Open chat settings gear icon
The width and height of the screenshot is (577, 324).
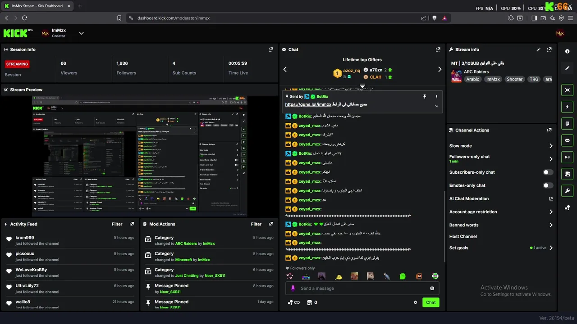pyautogui.click(x=415, y=302)
